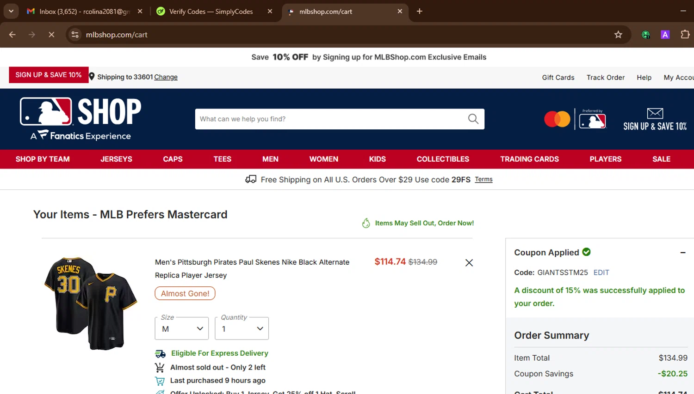Click the red SIGN UP & SAVE 10% button

tap(49, 75)
